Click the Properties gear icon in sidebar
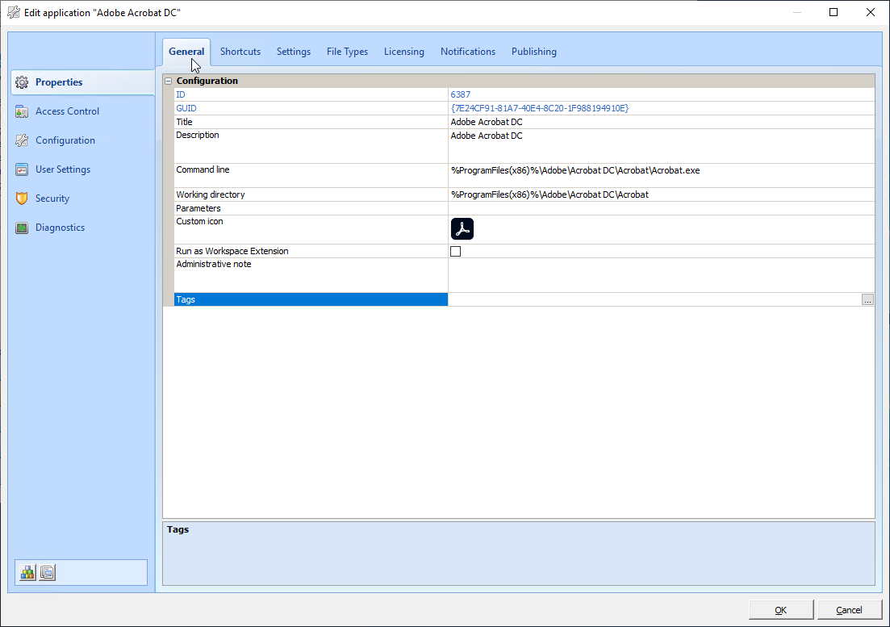Screen dimensions: 890x627 (x=22, y=82)
